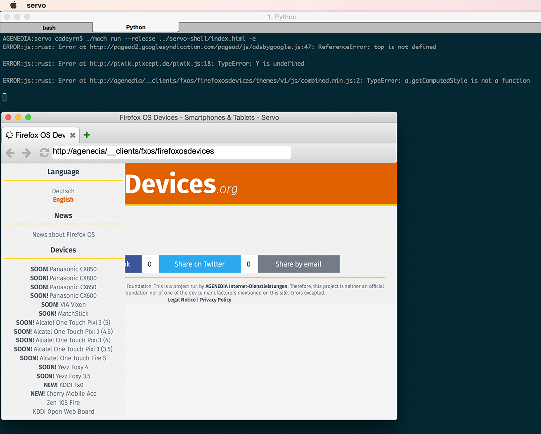The width and height of the screenshot is (541, 434).
Task: Open the servo menu in menu bar
Action: click(x=36, y=5)
